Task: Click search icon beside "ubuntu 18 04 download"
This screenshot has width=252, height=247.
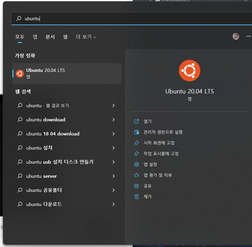Action: [20, 133]
